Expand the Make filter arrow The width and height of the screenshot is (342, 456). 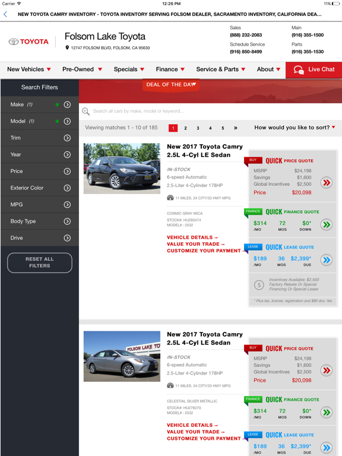67,104
